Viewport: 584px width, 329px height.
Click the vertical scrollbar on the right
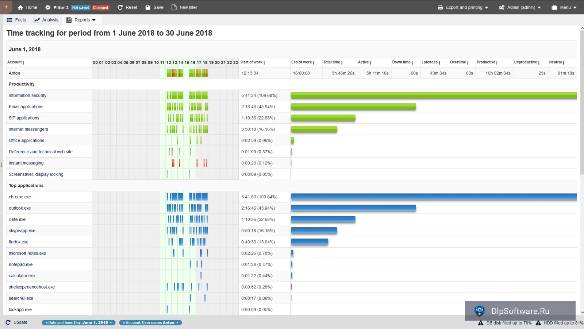(582, 102)
